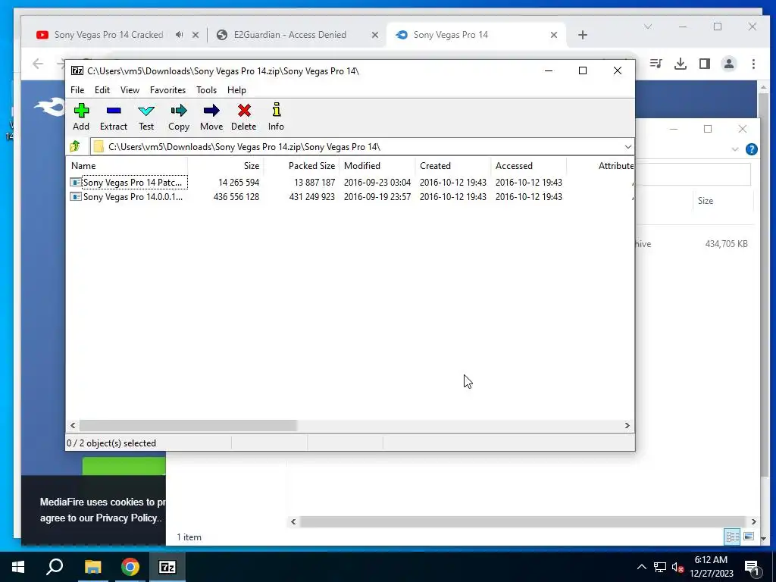Image resolution: width=776 pixels, height=582 pixels.
Task: Show hidden system tray icons
Action: click(641, 567)
